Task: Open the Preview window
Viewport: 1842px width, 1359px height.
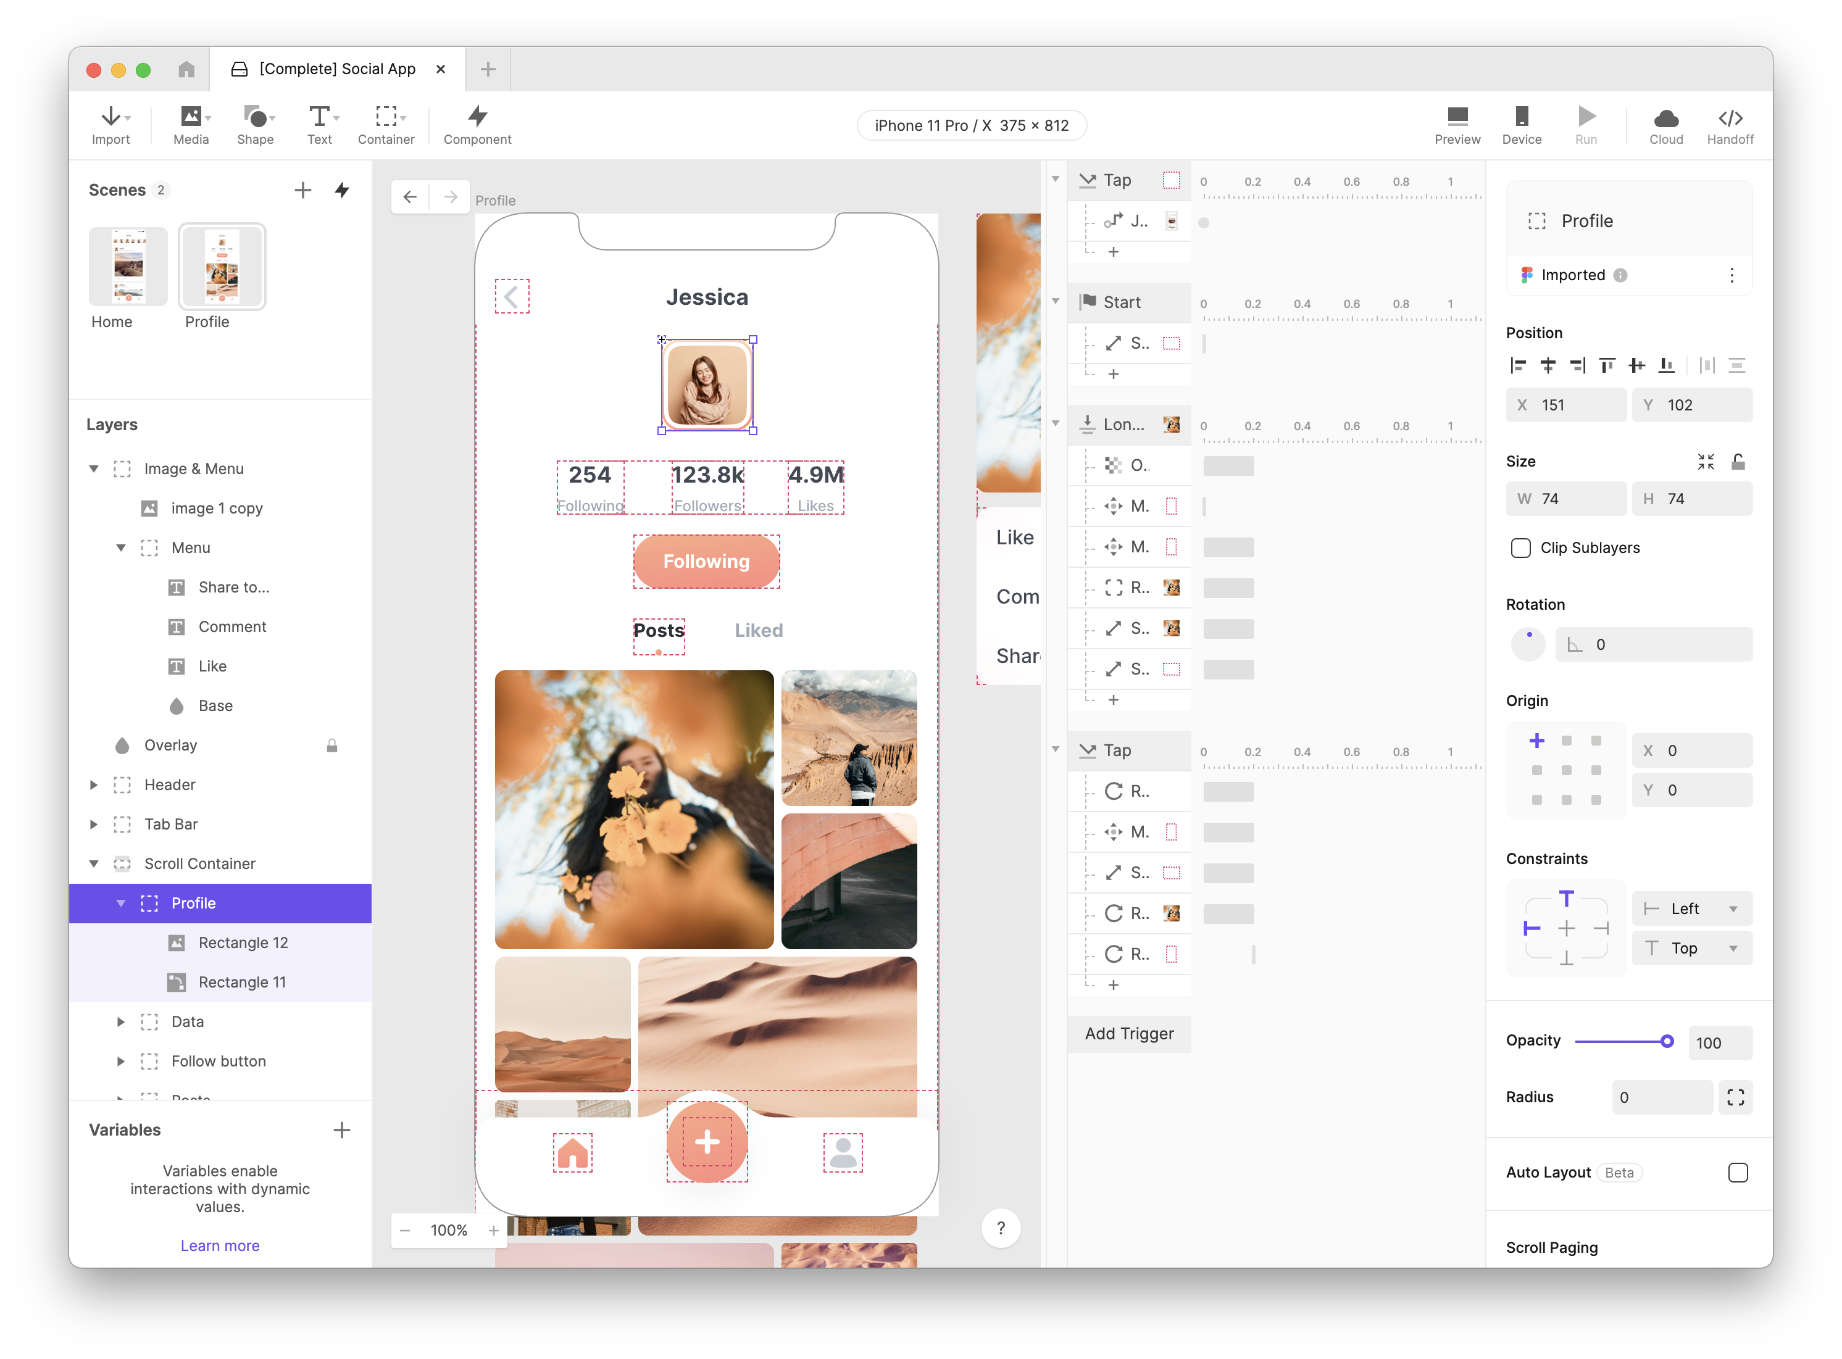Action: click(1456, 125)
